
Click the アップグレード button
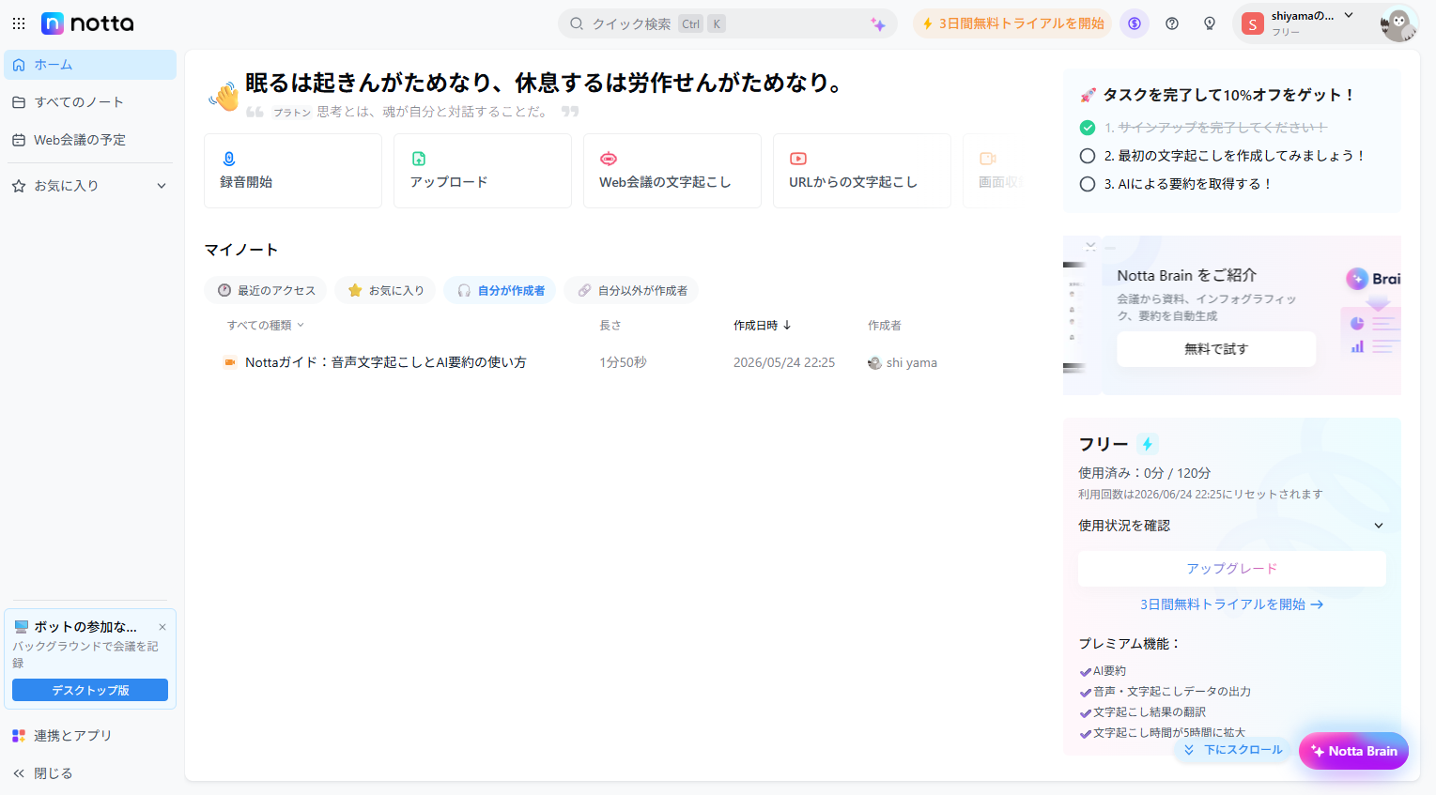coord(1232,569)
